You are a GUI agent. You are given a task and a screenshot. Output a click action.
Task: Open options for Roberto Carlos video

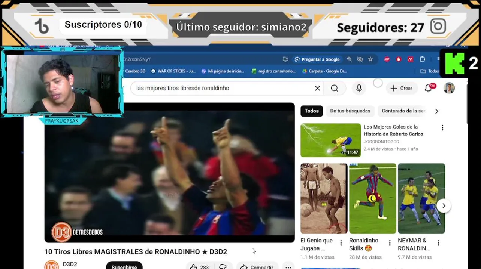pos(442,128)
